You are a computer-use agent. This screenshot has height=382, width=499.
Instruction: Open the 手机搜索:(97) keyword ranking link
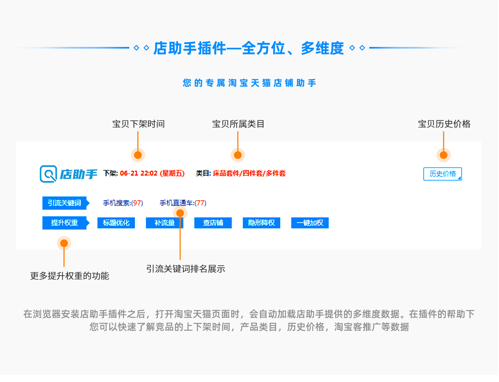122,203
